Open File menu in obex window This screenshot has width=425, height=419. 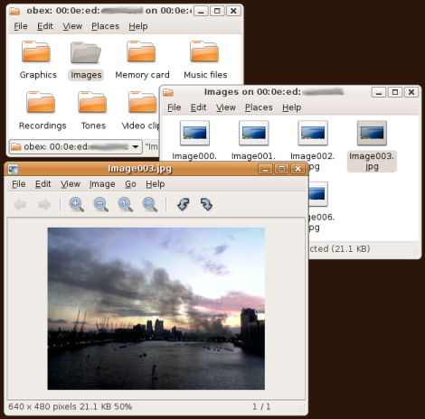click(21, 26)
